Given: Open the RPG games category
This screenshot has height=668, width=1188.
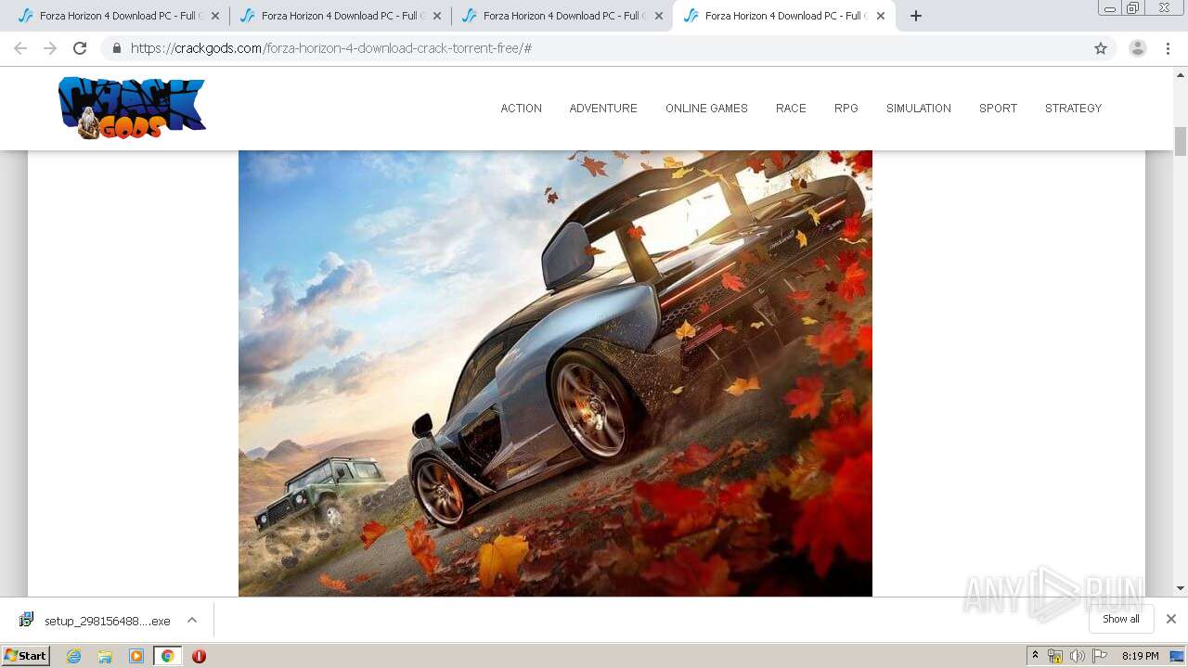Looking at the screenshot, I should tap(846, 109).
